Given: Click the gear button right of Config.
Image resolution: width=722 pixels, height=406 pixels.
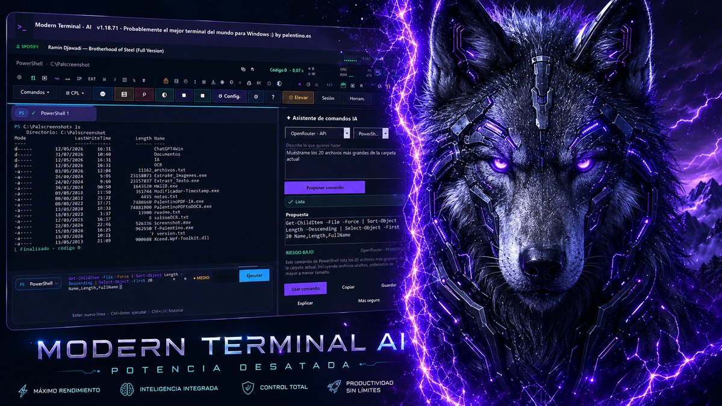Looking at the screenshot, I should [256, 97].
